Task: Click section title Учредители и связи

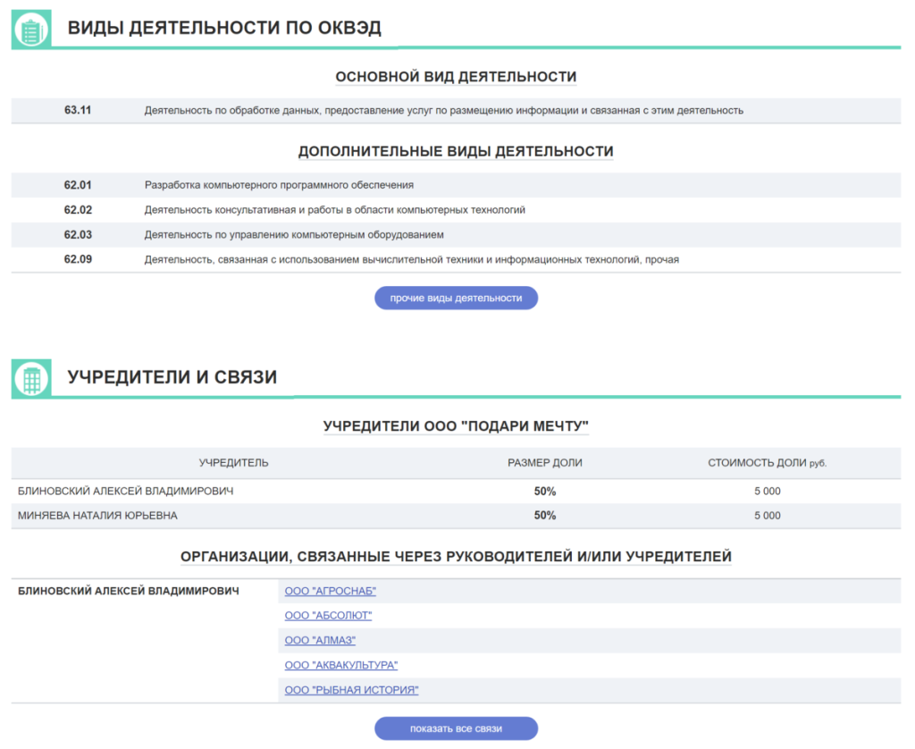Action: tap(172, 377)
